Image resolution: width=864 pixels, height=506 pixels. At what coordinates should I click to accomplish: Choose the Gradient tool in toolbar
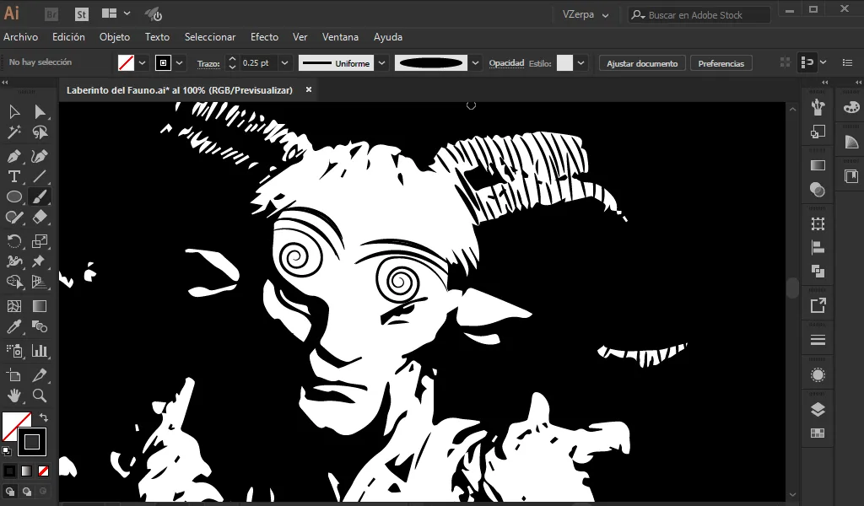point(40,306)
